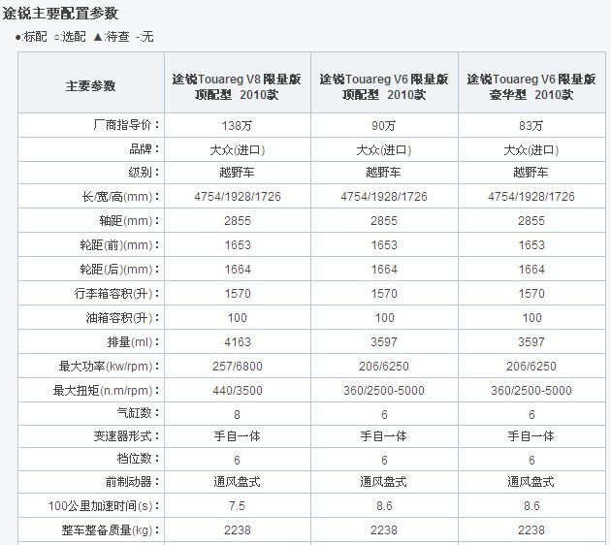Click 大众(进口) in the V8 column
611x545 pixels.
click(x=238, y=150)
